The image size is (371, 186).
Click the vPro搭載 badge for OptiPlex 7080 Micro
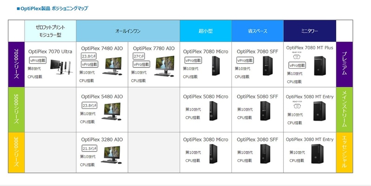point(193,60)
